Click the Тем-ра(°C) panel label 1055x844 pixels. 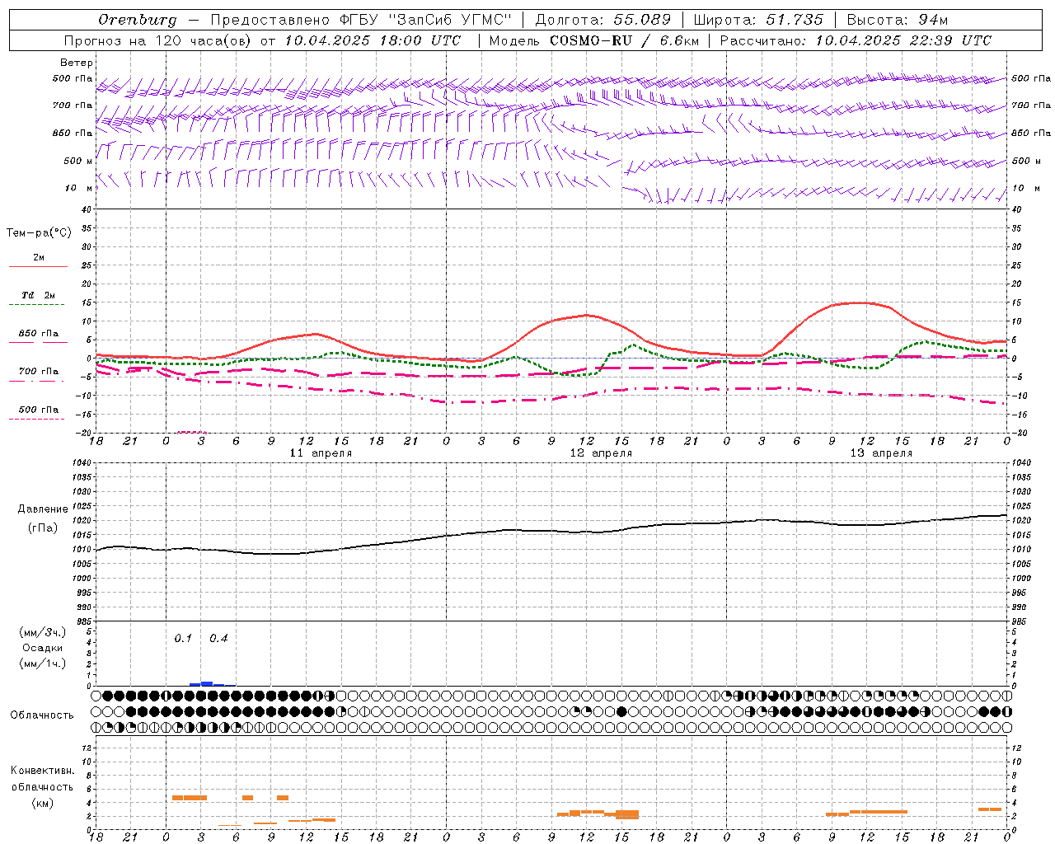tap(39, 233)
